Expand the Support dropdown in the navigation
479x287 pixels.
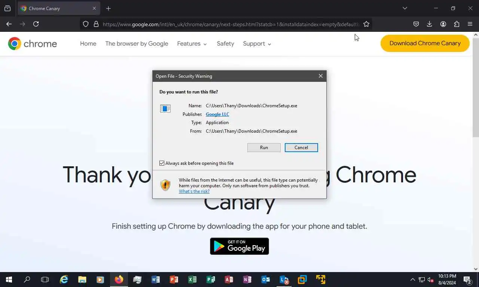(257, 44)
